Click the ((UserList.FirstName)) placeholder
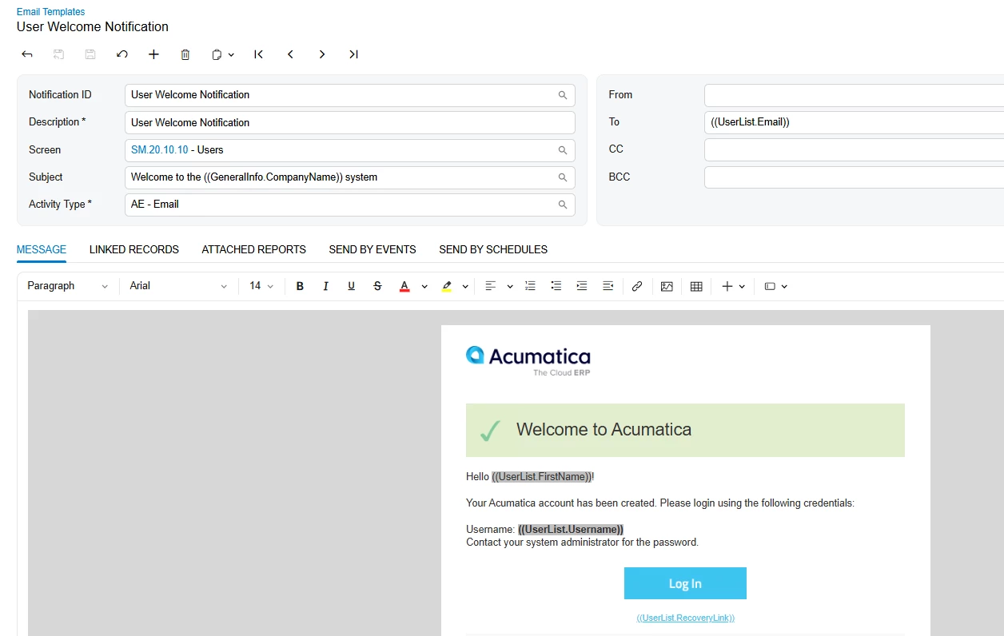Screen dimensions: 1004x636 pyautogui.click(x=542, y=477)
